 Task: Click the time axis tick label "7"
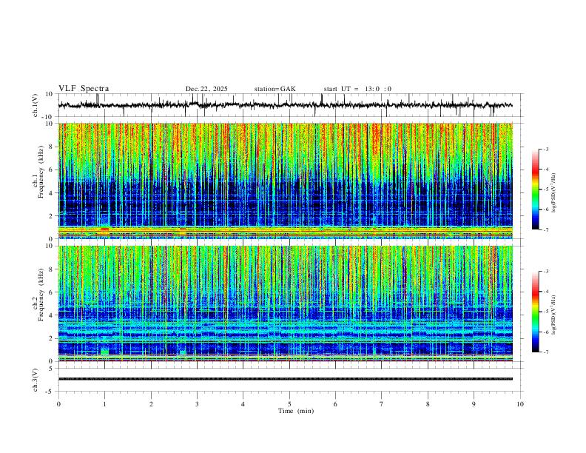[382, 404]
